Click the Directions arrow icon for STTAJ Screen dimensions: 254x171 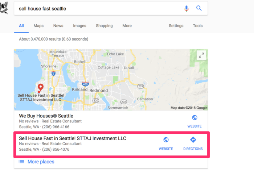point(193,140)
